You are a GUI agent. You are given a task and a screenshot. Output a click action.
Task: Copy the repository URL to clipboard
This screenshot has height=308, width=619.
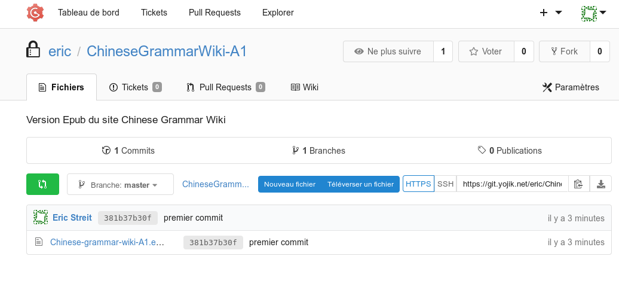[x=578, y=184]
